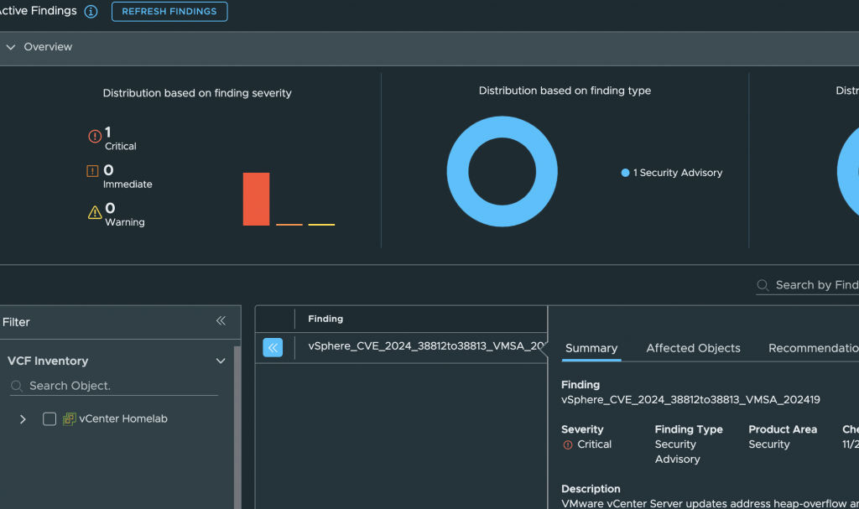Focus the Search Object field
Image resolution: width=859 pixels, height=509 pixels.
point(114,386)
